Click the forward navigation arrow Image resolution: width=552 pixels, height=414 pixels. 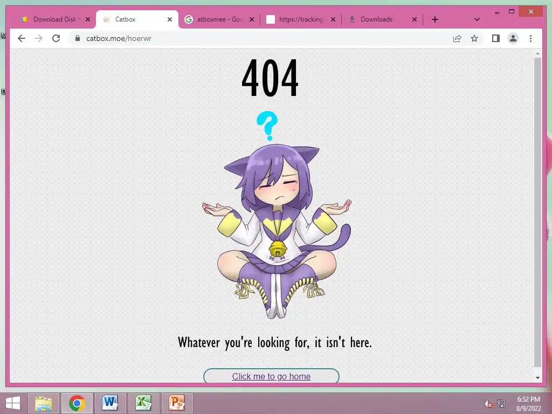(x=39, y=38)
